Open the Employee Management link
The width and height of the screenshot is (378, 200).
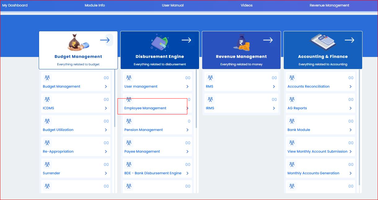point(145,108)
